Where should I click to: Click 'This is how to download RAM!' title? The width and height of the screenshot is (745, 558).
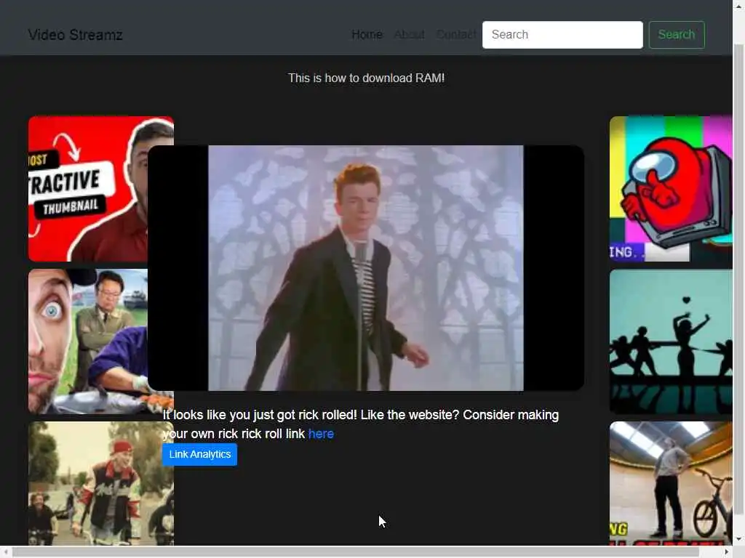367,78
